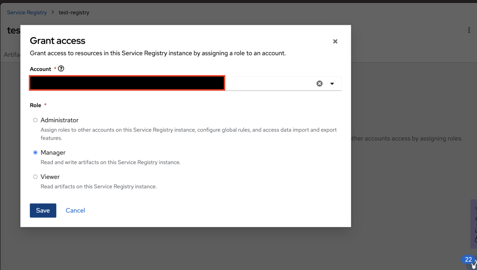Click the Grant access dialog title
The height and width of the screenshot is (270, 477).
(x=58, y=41)
